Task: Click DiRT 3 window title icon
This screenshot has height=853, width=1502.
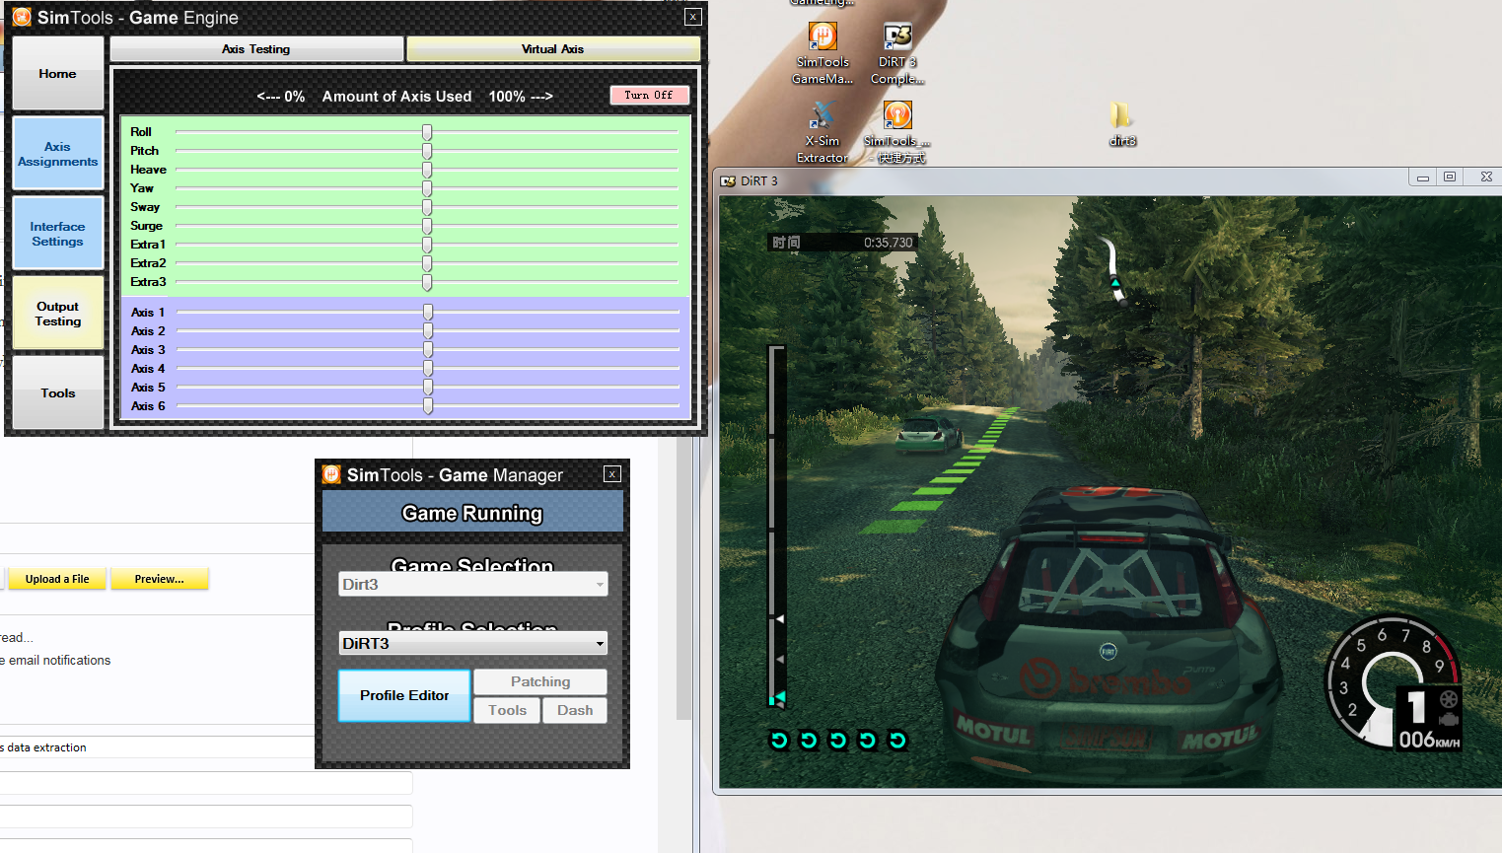Action: click(x=728, y=180)
